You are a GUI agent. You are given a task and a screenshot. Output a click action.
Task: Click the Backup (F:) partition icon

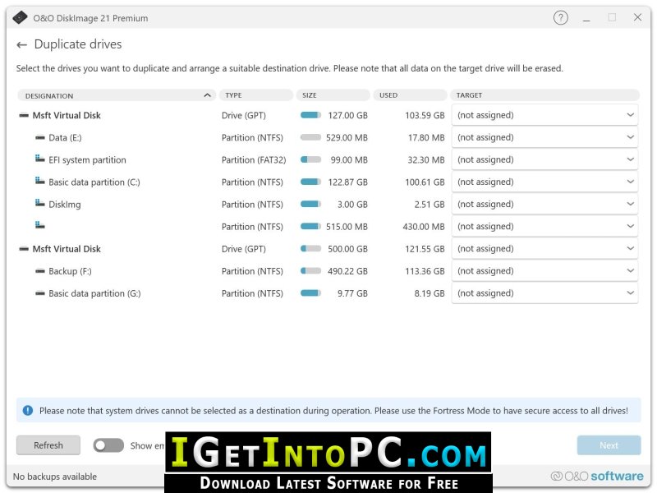39,271
